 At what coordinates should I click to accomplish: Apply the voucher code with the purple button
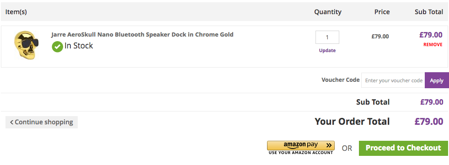tap(437, 80)
